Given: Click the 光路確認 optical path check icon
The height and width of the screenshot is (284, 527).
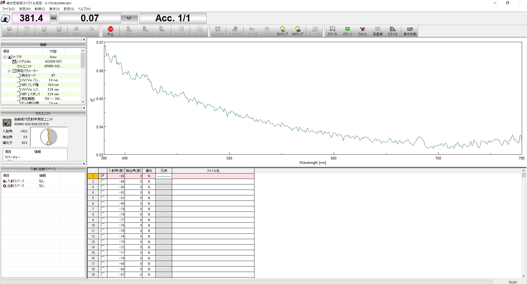Looking at the screenshot, I should [x=235, y=31].
